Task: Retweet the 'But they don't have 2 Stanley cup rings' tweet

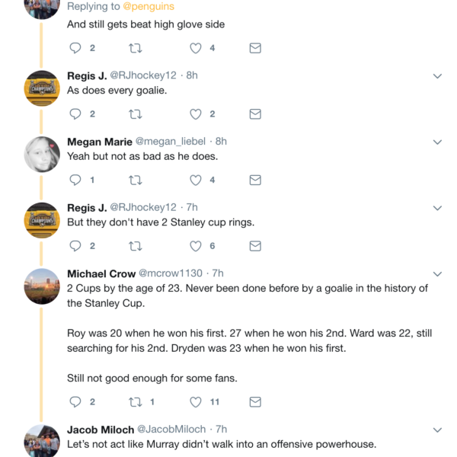Action: point(136,246)
